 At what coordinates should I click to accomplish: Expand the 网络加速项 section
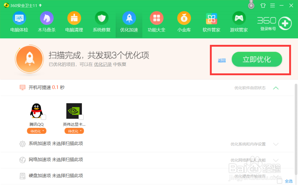coord(276,160)
